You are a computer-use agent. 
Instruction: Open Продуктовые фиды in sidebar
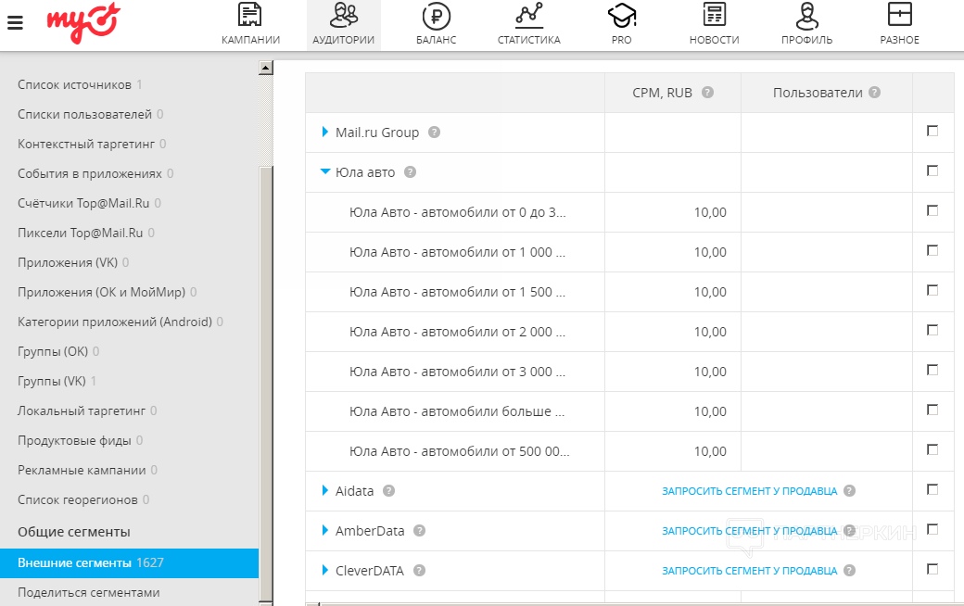click(74, 441)
